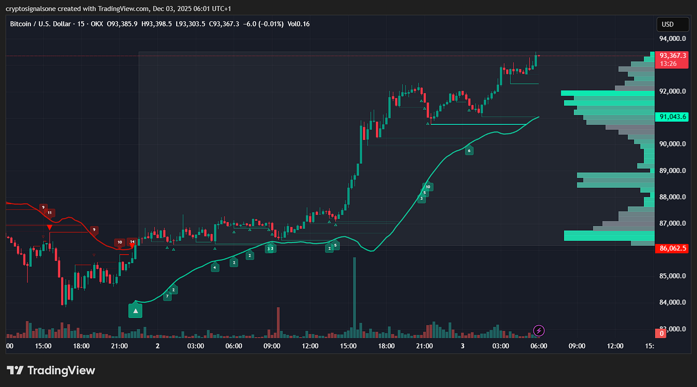The width and height of the screenshot is (697, 387).
Task: Select the red '10' signal marker
Action: [x=119, y=243]
